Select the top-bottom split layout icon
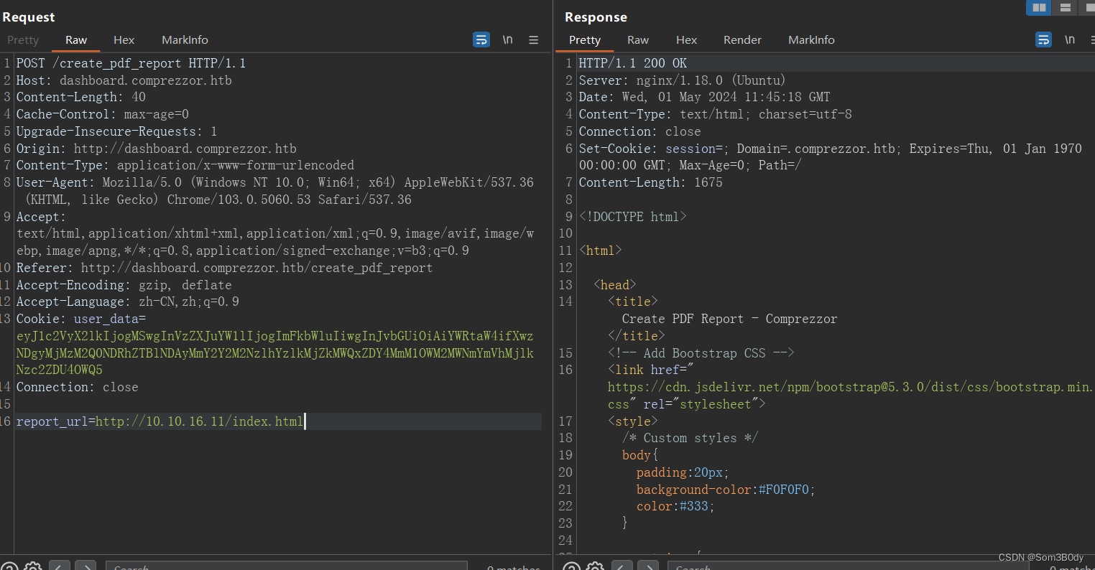The width and height of the screenshot is (1095, 570). pyautogui.click(x=1066, y=7)
